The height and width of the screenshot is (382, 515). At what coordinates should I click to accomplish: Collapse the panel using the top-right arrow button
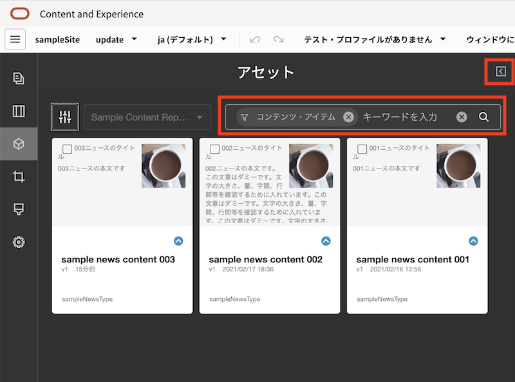(501, 71)
